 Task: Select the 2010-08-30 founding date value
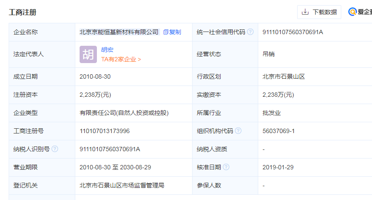[x=95, y=76]
